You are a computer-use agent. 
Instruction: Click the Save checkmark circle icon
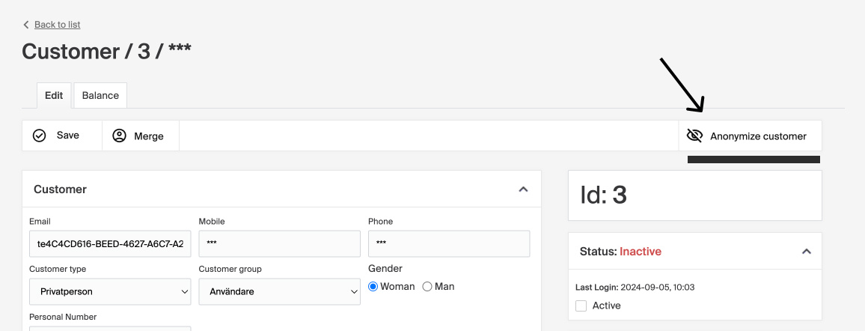pos(40,136)
